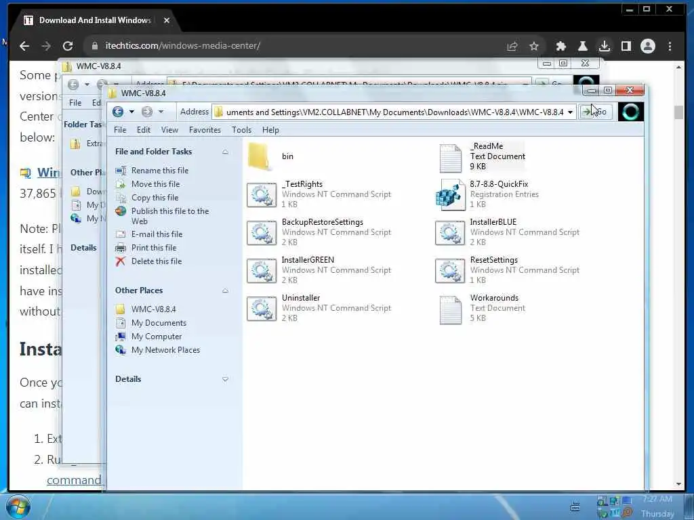Screen dimensions: 694x520
Task: Expand the Details section
Action: tap(225, 379)
